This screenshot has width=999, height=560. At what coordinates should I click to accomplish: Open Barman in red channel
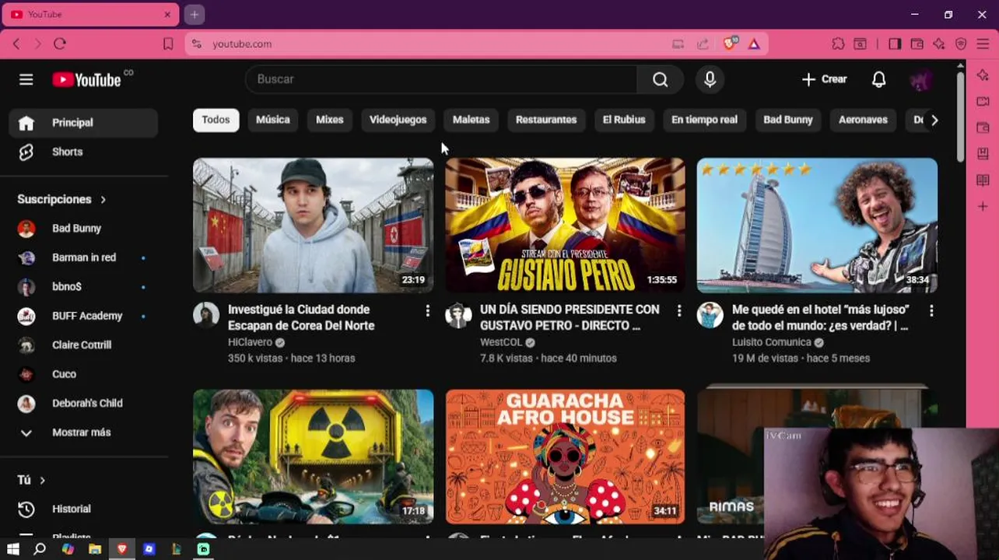tap(83, 257)
